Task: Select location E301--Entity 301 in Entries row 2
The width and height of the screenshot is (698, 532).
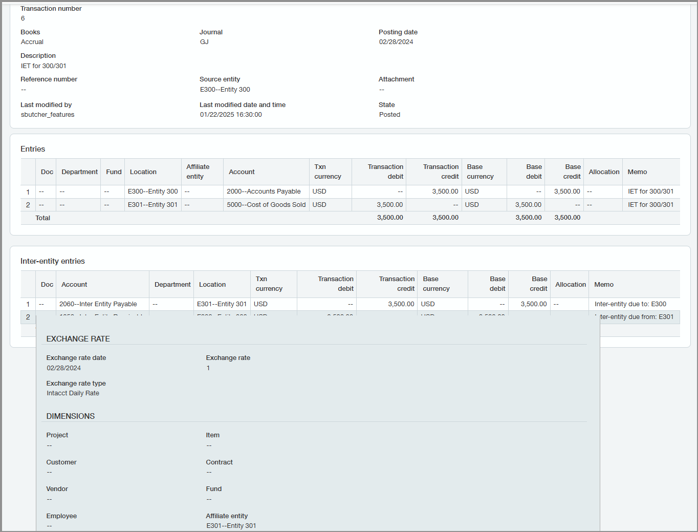Action: point(152,204)
